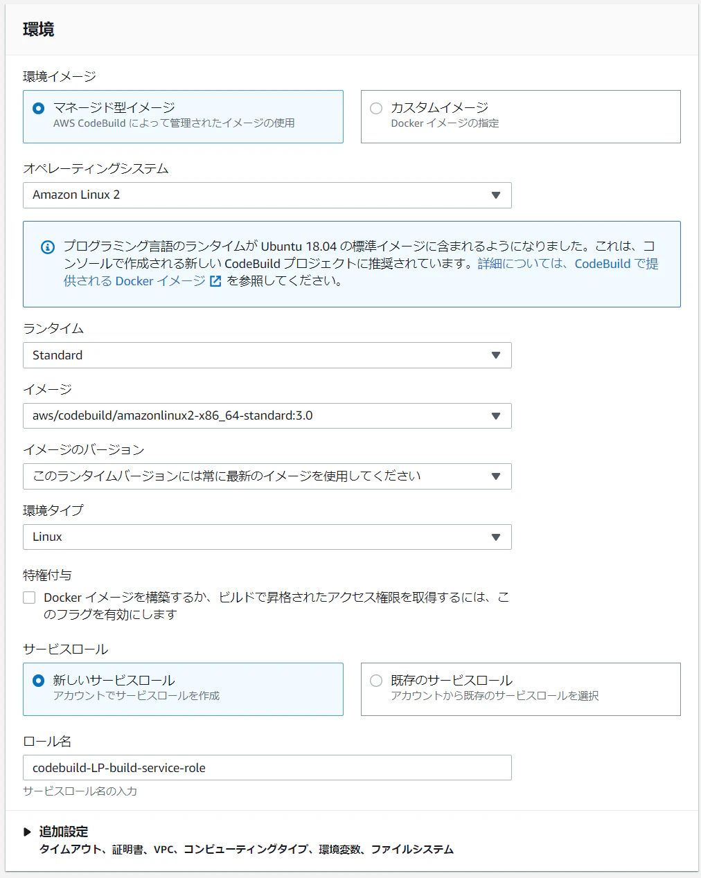Click the external link icon after Docker イメージ

pos(215,281)
